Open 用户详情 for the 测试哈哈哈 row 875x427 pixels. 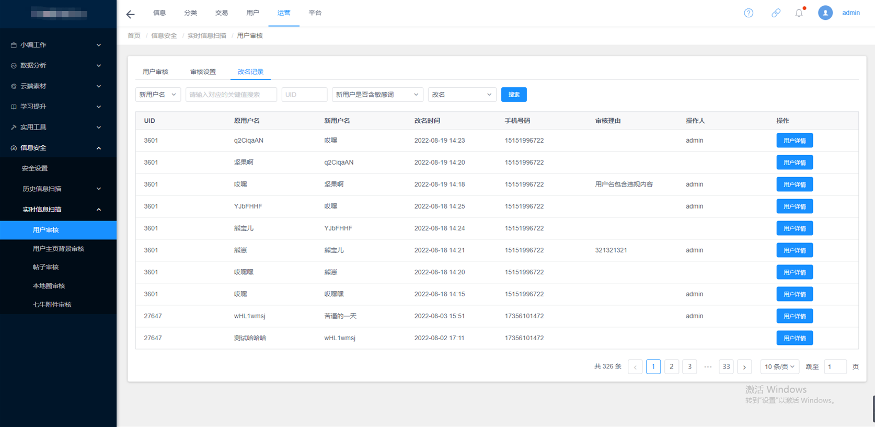[795, 338]
